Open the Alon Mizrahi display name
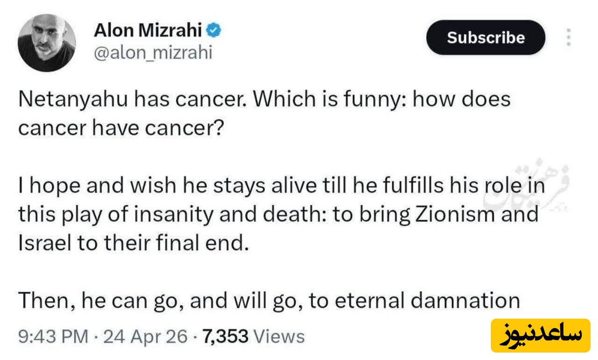598x360 pixels. coord(148,30)
